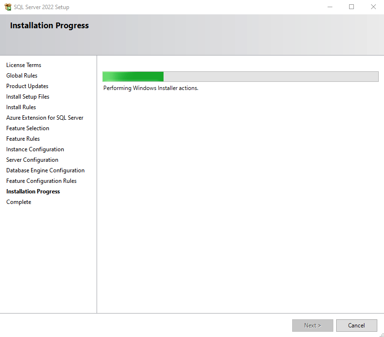Screen dimensions: 384x337
Task: Go to Database Engine Configuration step
Action: click(45, 170)
